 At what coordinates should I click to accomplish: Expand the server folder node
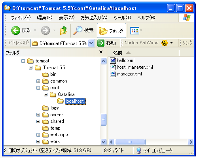(38, 115)
